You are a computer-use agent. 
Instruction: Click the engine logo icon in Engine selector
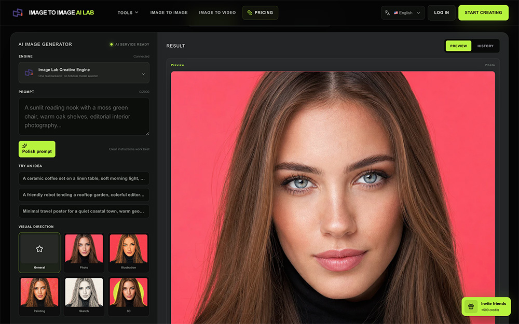click(x=29, y=73)
